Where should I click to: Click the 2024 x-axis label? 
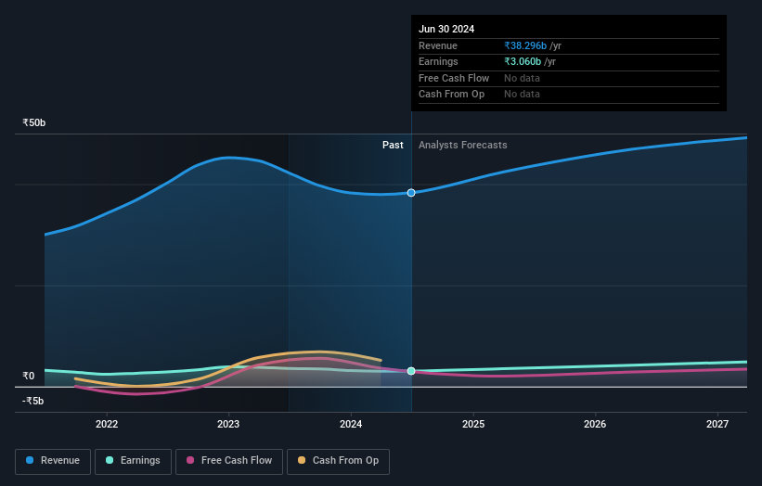click(x=351, y=424)
